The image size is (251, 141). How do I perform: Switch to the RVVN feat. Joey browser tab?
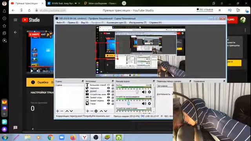tap(62, 3)
